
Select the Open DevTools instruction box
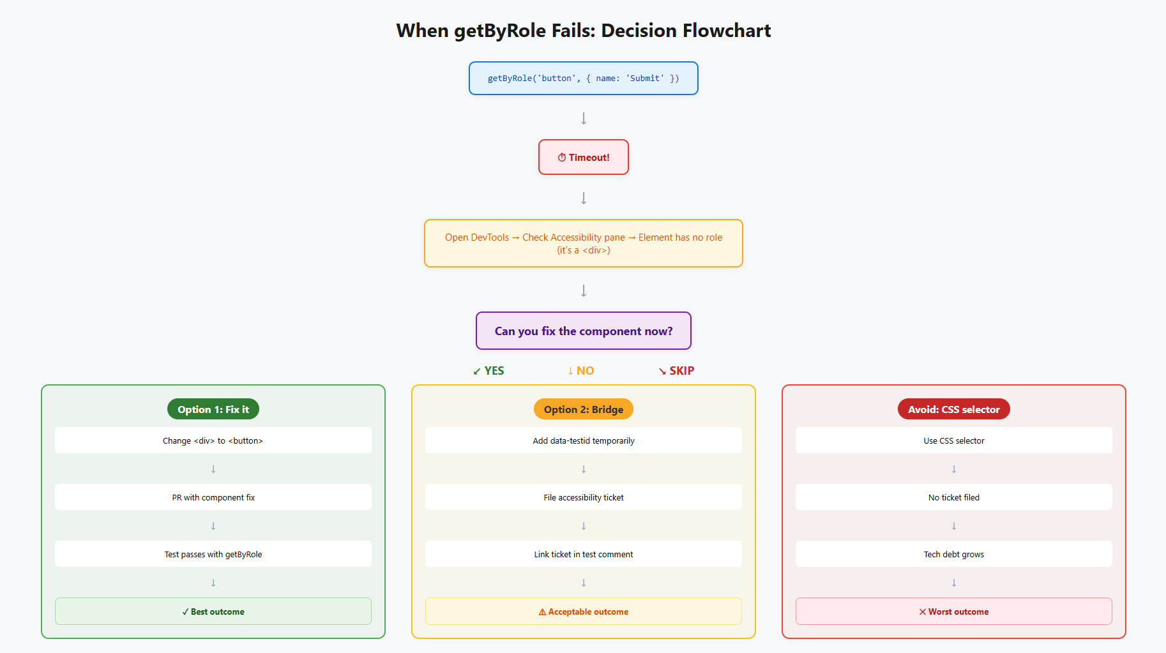583,243
